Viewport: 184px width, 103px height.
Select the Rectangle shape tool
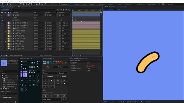26,4
